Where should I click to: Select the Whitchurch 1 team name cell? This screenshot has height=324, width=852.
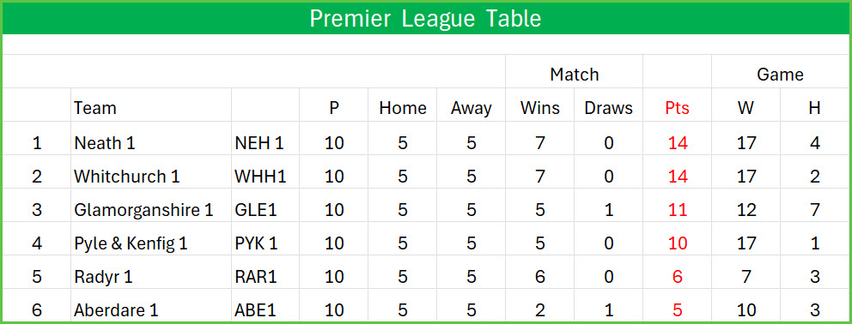(x=151, y=177)
